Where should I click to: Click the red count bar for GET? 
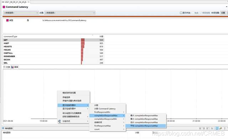click(x=83, y=40)
